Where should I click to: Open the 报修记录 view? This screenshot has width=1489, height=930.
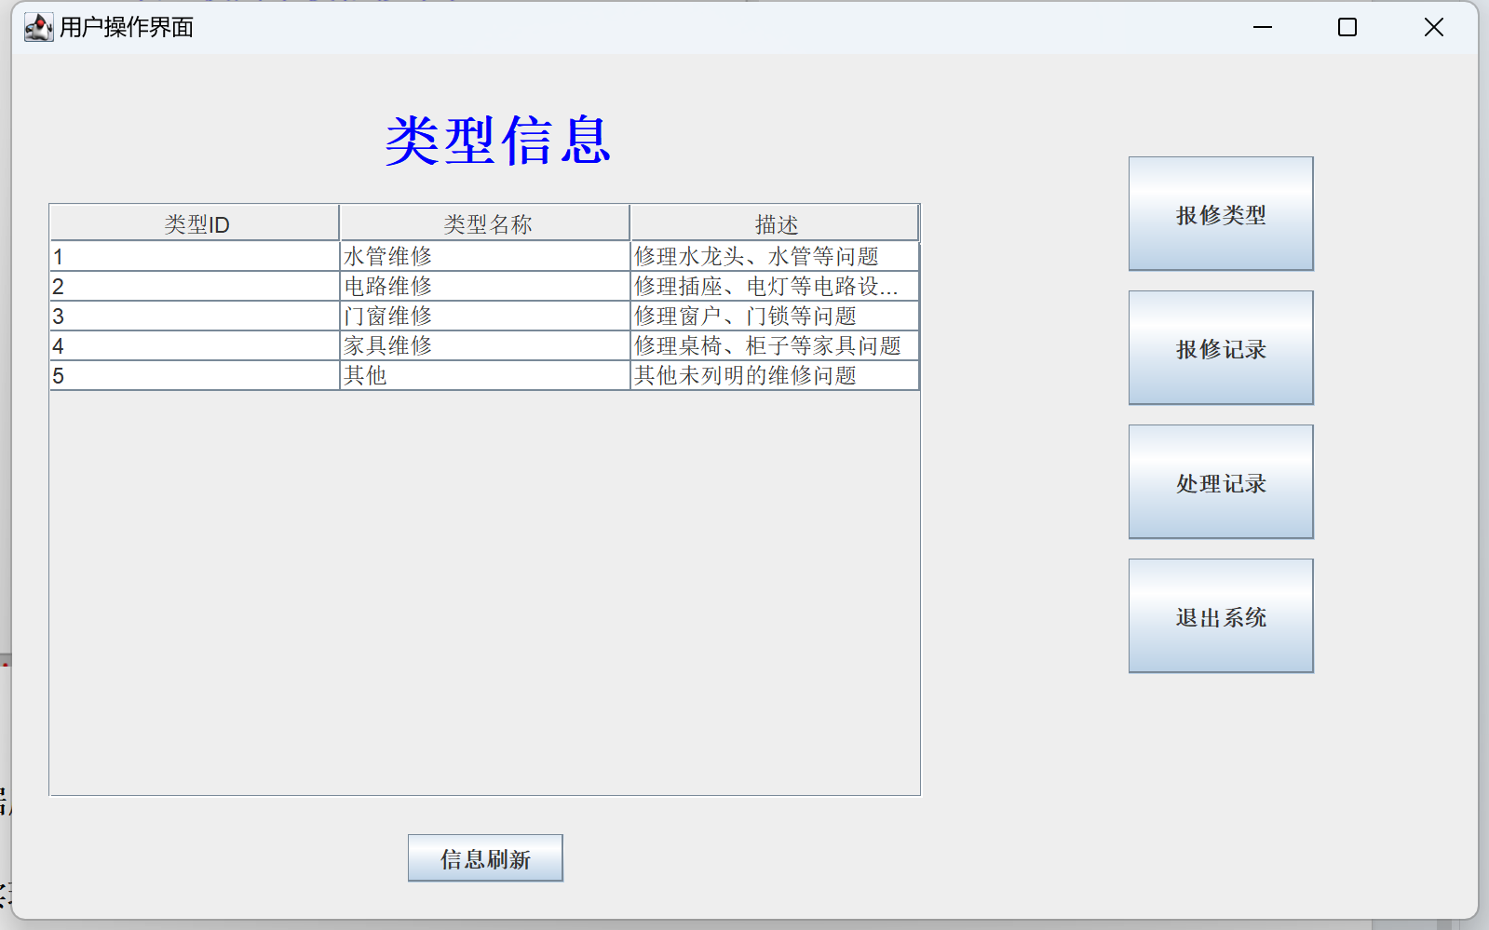point(1220,348)
